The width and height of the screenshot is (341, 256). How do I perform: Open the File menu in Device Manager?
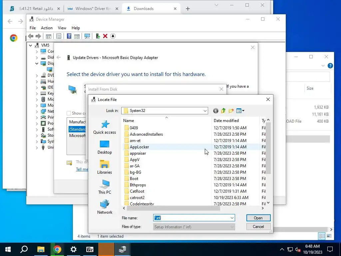pyautogui.click(x=33, y=28)
